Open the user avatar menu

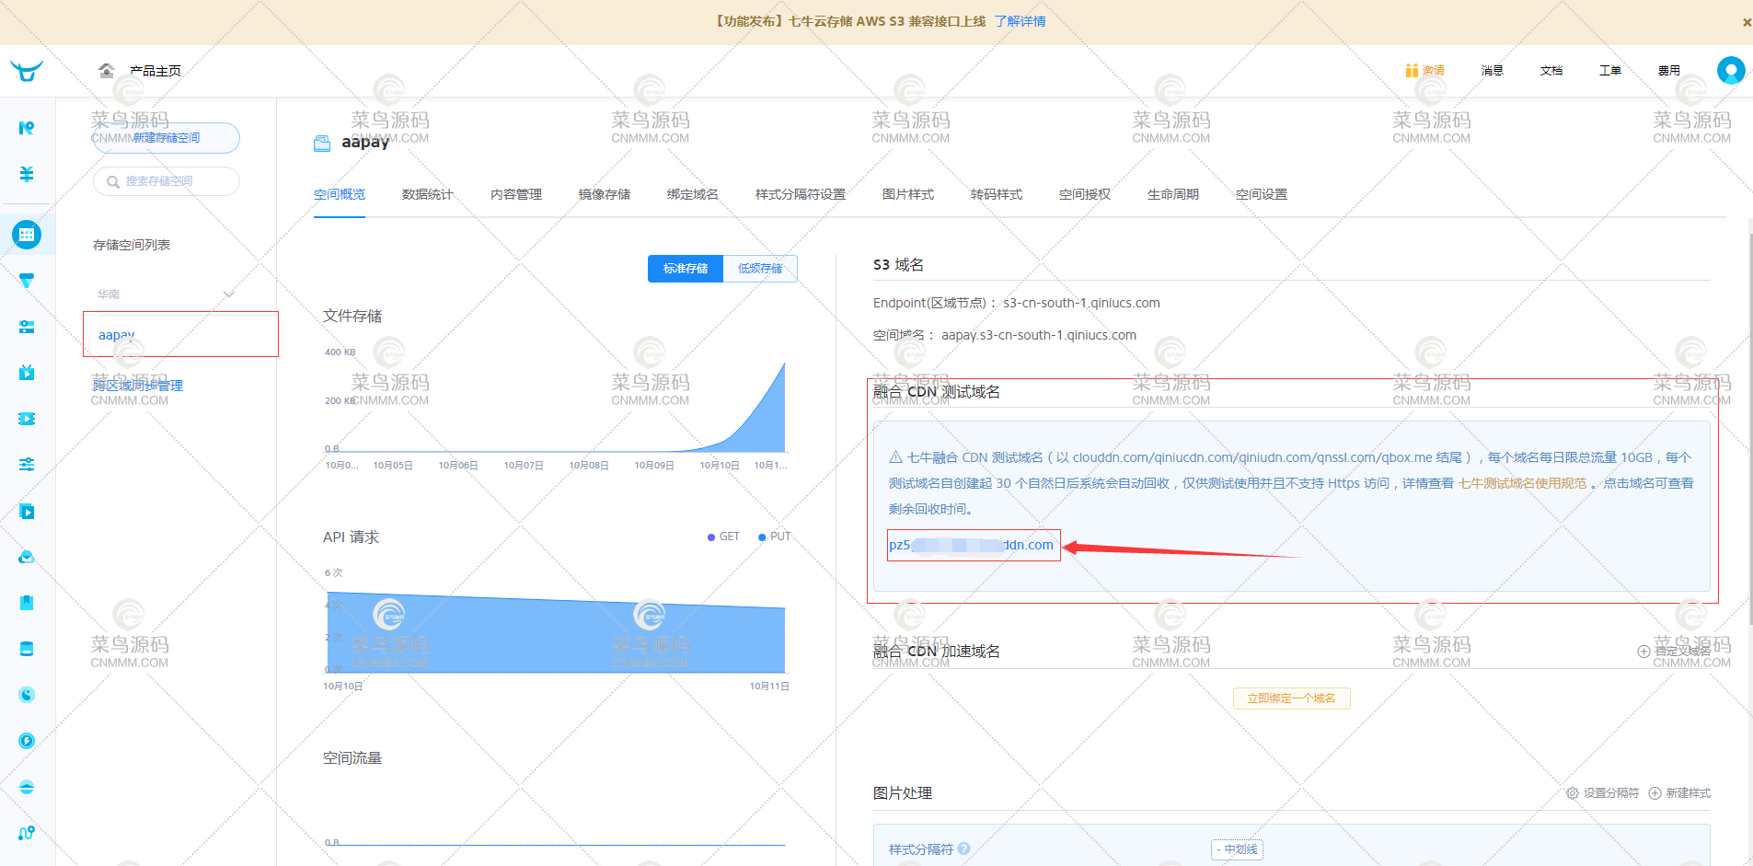tap(1731, 71)
